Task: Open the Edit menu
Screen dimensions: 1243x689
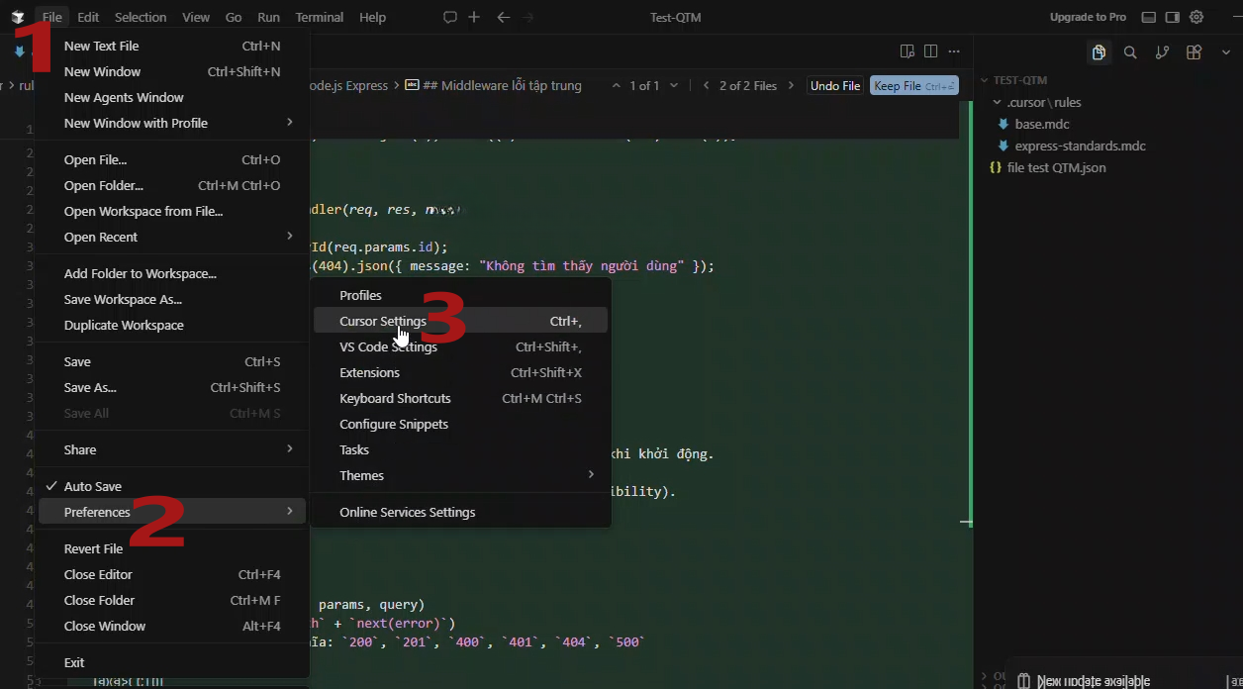Action: [88, 17]
